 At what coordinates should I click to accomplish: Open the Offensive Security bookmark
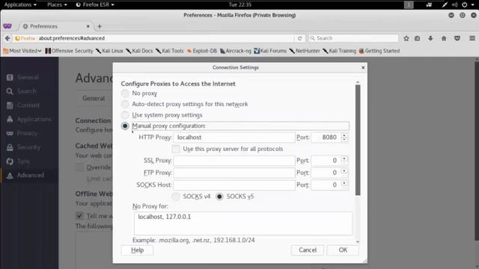(69, 51)
